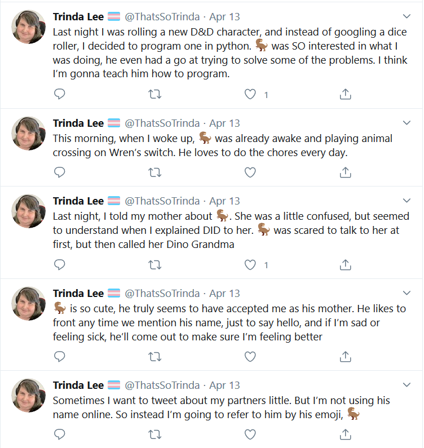The width and height of the screenshot is (424, 448).
Task: Retweet the D&D dice roller tweet
Action: click(154, 94)
